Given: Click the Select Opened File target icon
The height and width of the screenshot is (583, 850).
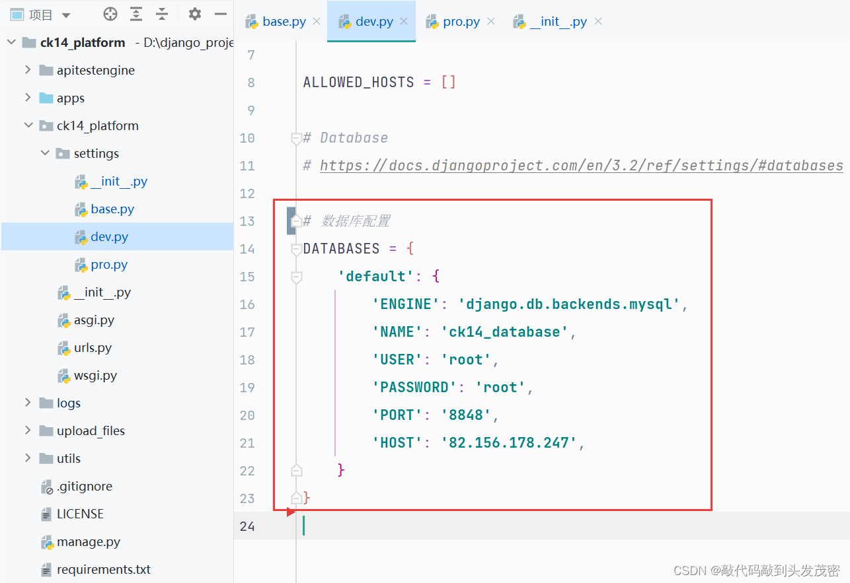Looking at the screenshot, I should [110, 14].
